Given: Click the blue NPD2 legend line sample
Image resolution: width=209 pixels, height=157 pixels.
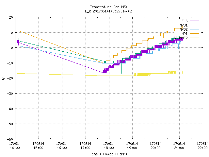Looking at the screenshot, I should [194, 29].
